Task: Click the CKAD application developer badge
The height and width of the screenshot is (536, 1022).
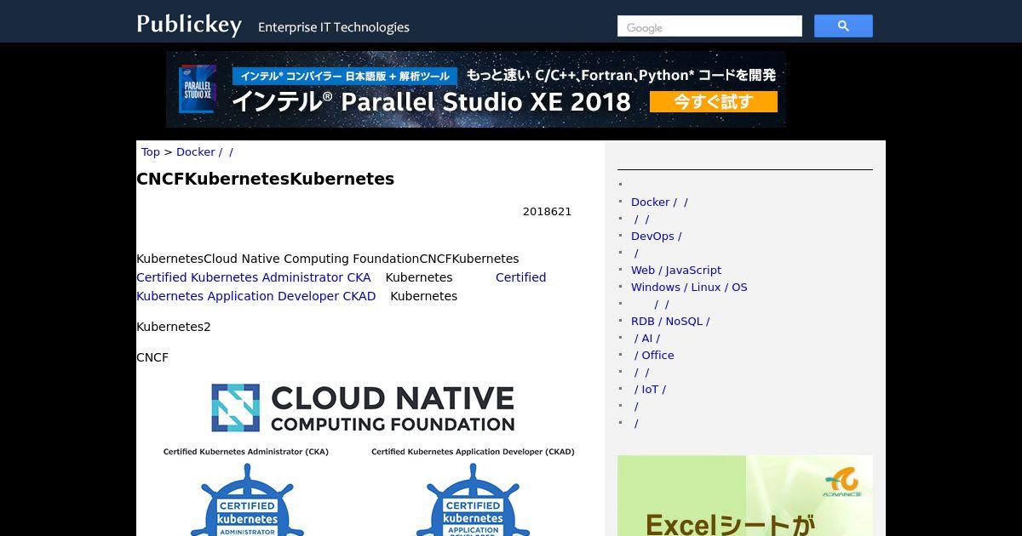Action: pos(473,499)
